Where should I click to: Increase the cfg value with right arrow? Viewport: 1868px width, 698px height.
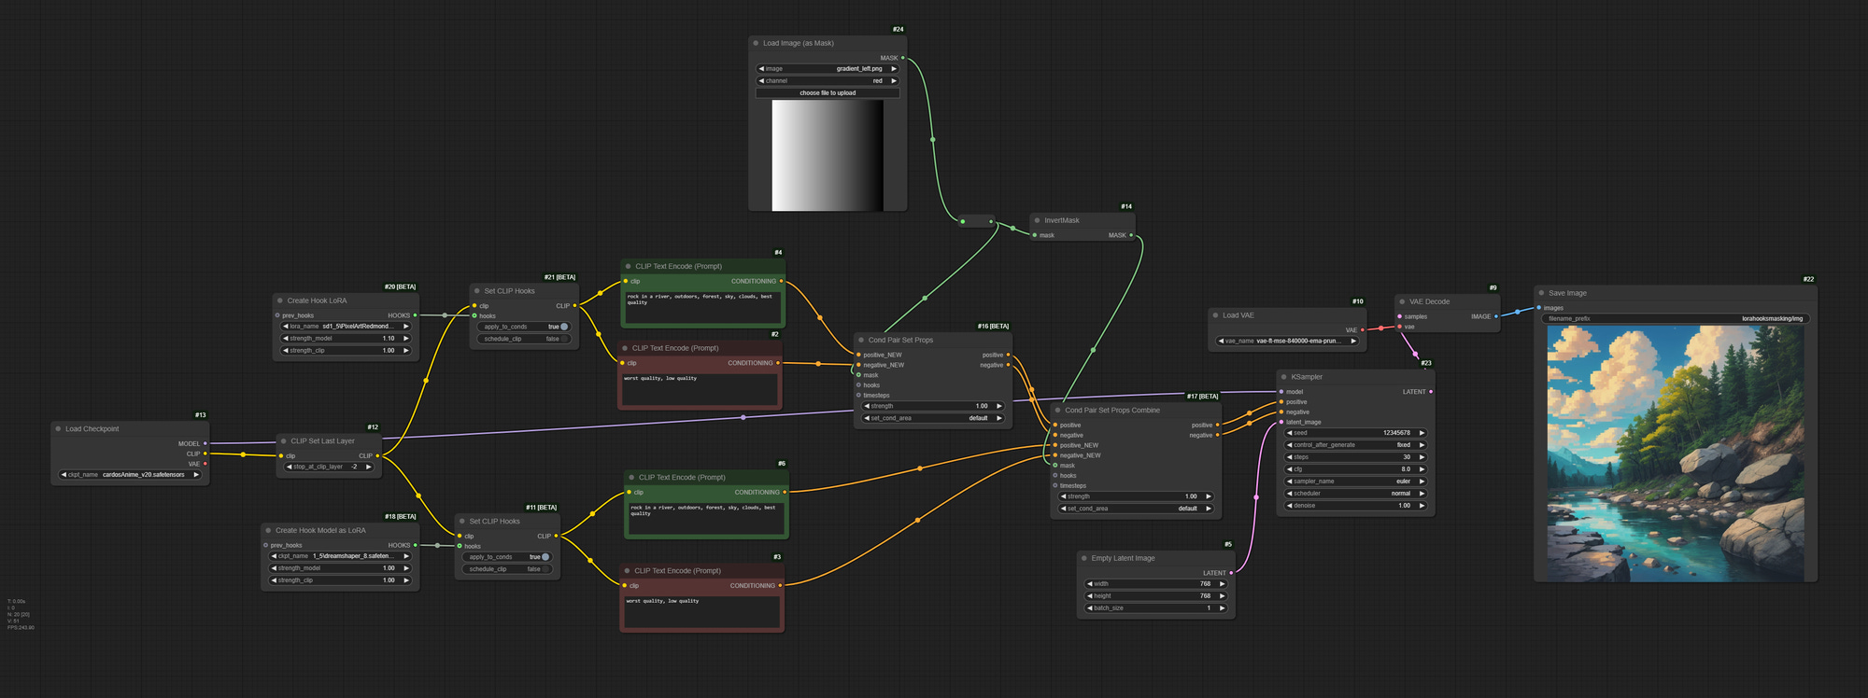[1422, 469]
